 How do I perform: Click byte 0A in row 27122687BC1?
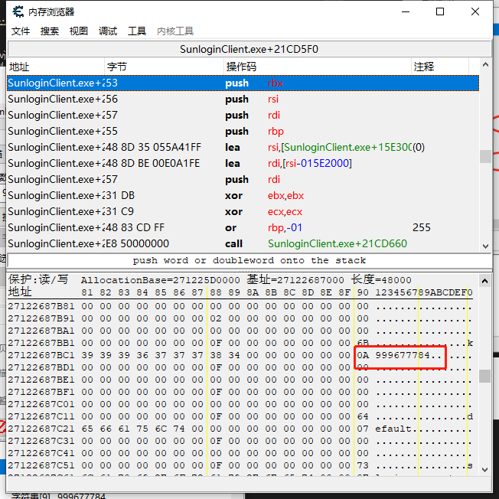(363, 355)
